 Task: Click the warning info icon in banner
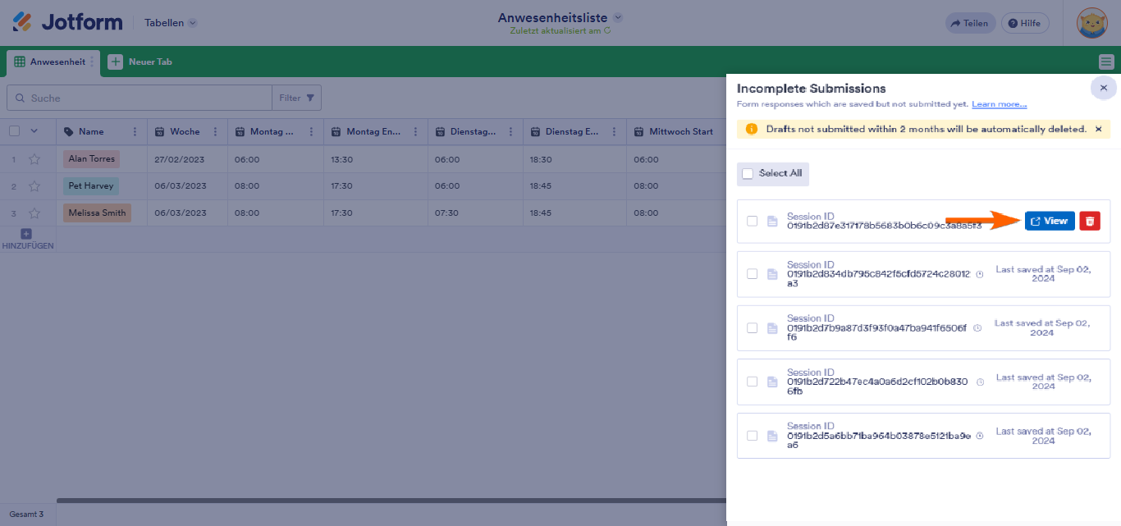click(751, 129)
